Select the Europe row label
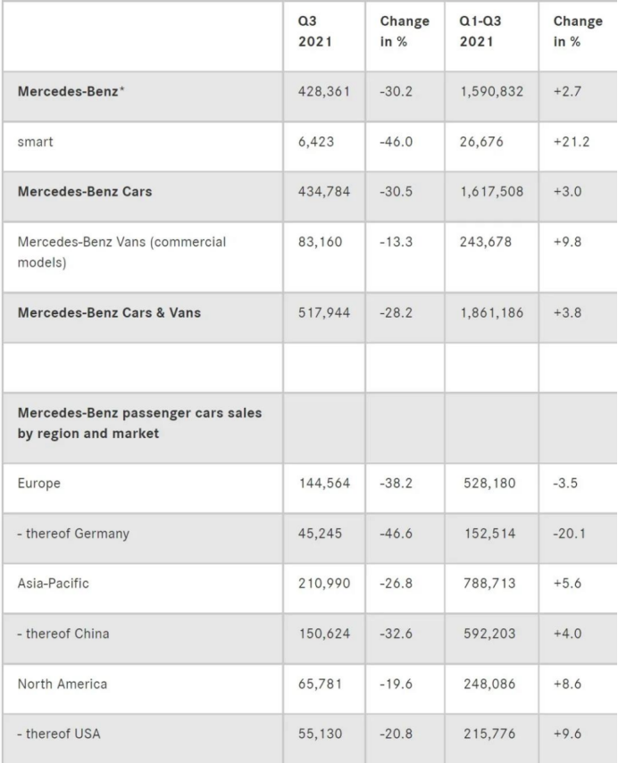Image resolution: width=618 pixels, height=763 pixels. coord(38,483)
